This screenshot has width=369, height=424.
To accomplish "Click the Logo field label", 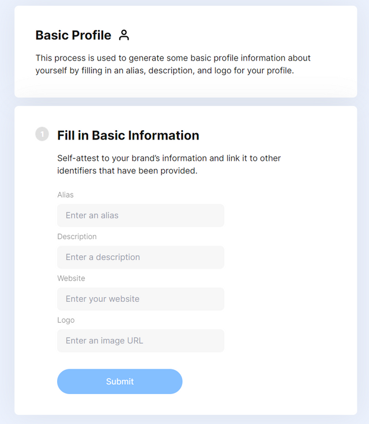I will [66, 320].
